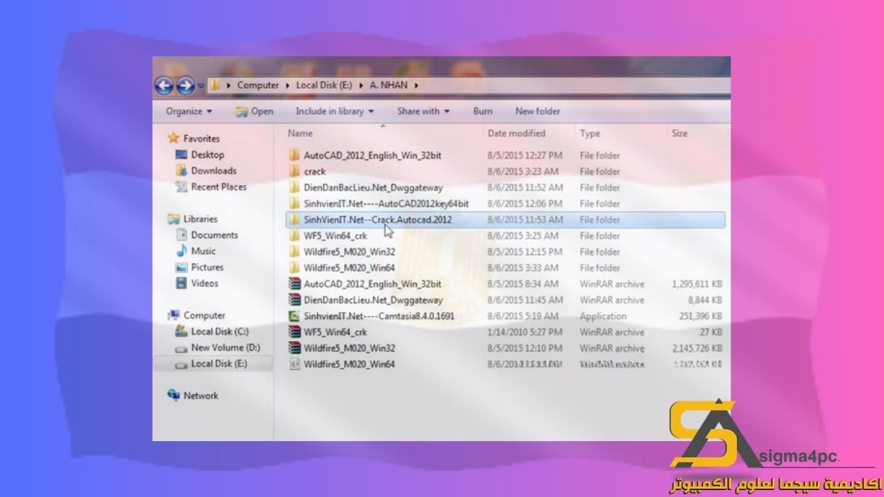
Task: Click the 1,295,611 KB size value
Action: point(697,284)
